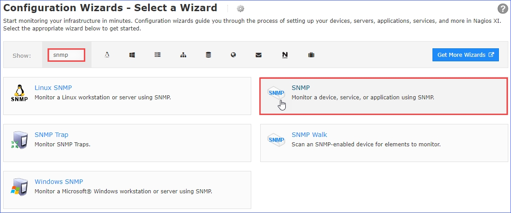Click the server rack filter icon

coord(157,55)
